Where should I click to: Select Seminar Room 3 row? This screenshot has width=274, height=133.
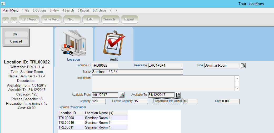[x=98, y=123]
